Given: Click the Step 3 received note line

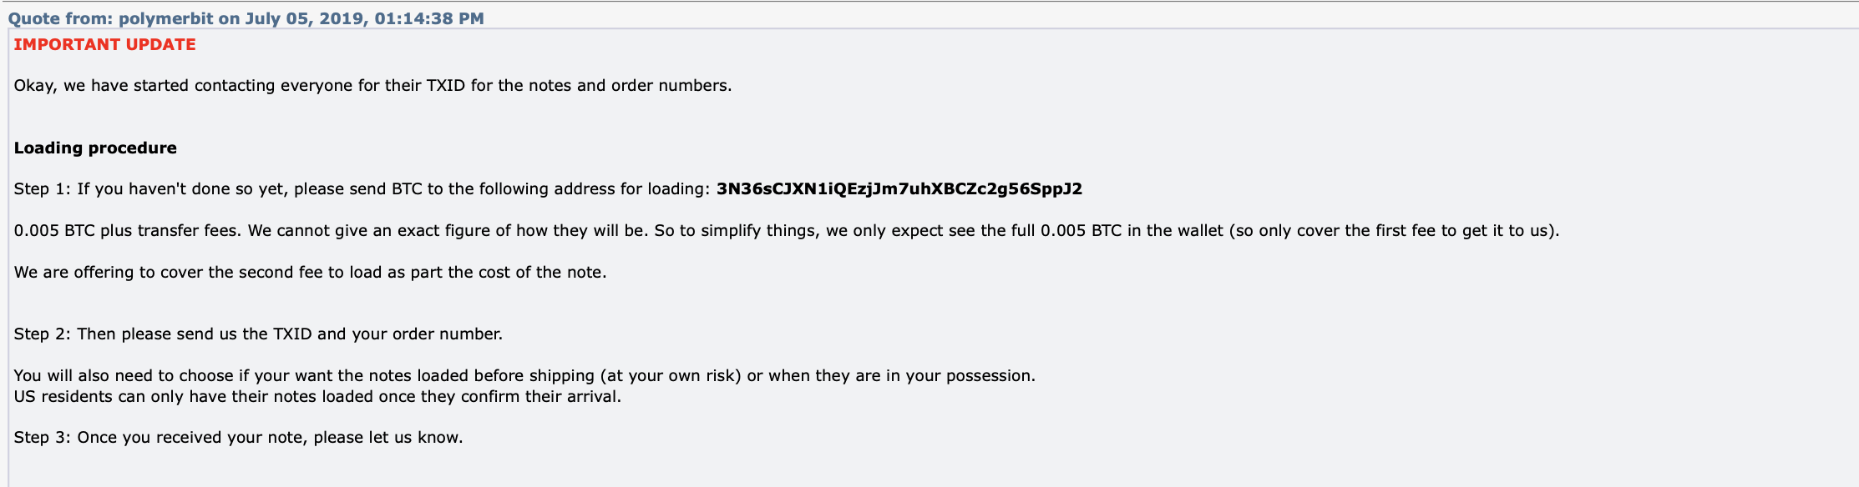Looking at the screenshot, I should click(x=238, y=438).
